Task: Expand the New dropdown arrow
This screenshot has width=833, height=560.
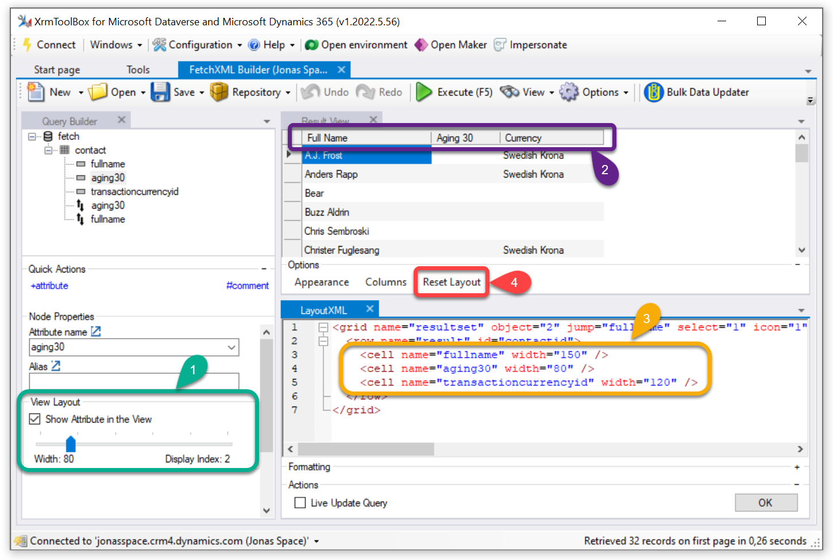Action: tap(81, 93)
